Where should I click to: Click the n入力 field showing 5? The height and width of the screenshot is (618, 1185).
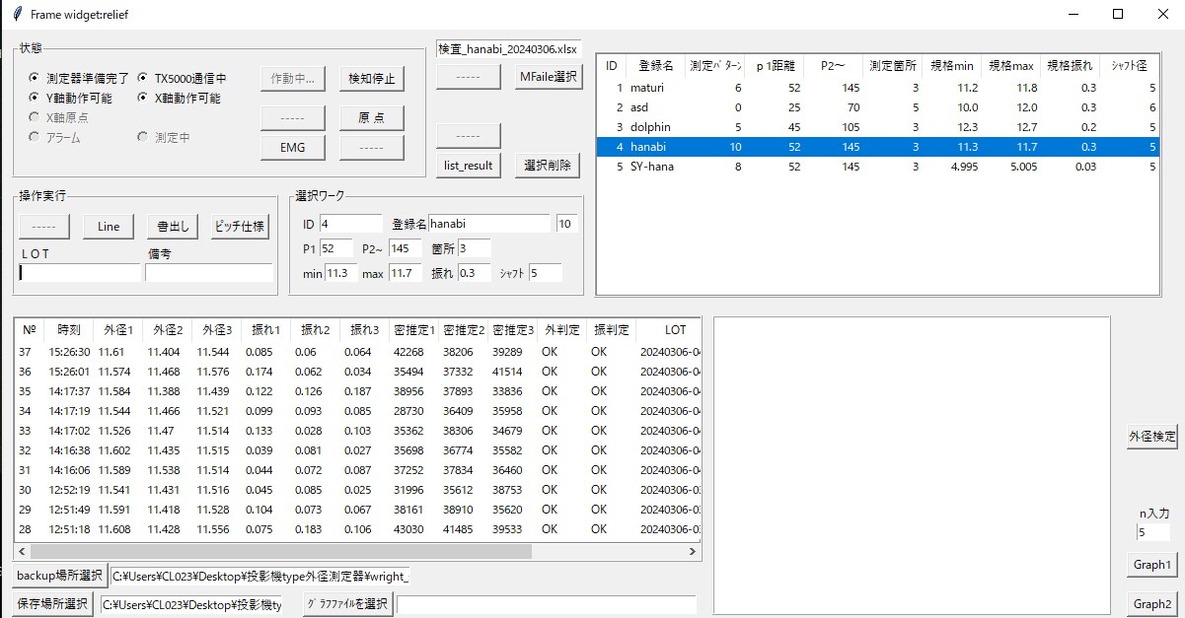[x=1152, y=532]
